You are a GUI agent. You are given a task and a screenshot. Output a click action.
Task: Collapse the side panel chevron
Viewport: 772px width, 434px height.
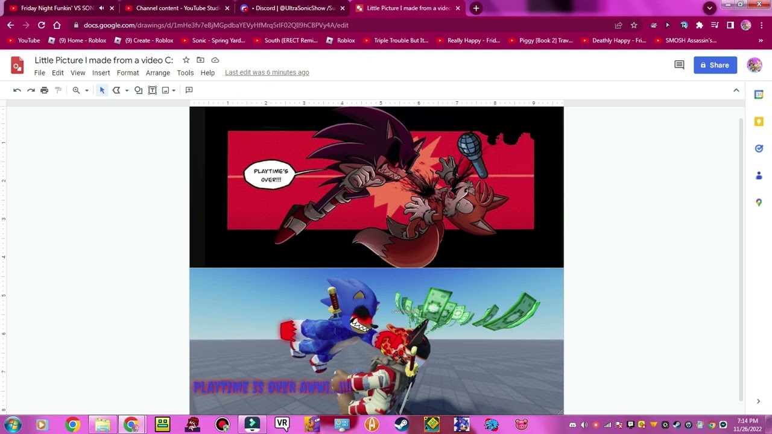(758, 401)
